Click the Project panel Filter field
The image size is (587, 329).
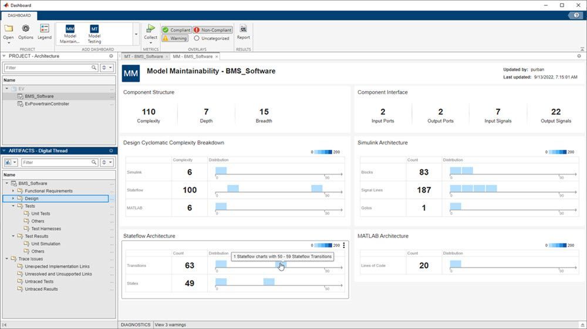47,68
